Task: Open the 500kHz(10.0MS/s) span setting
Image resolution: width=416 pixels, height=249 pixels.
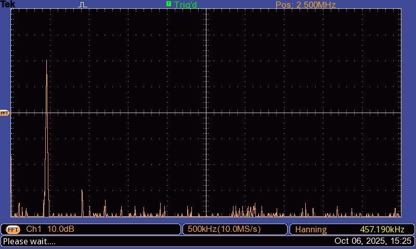Action: [x=224, y=229]
